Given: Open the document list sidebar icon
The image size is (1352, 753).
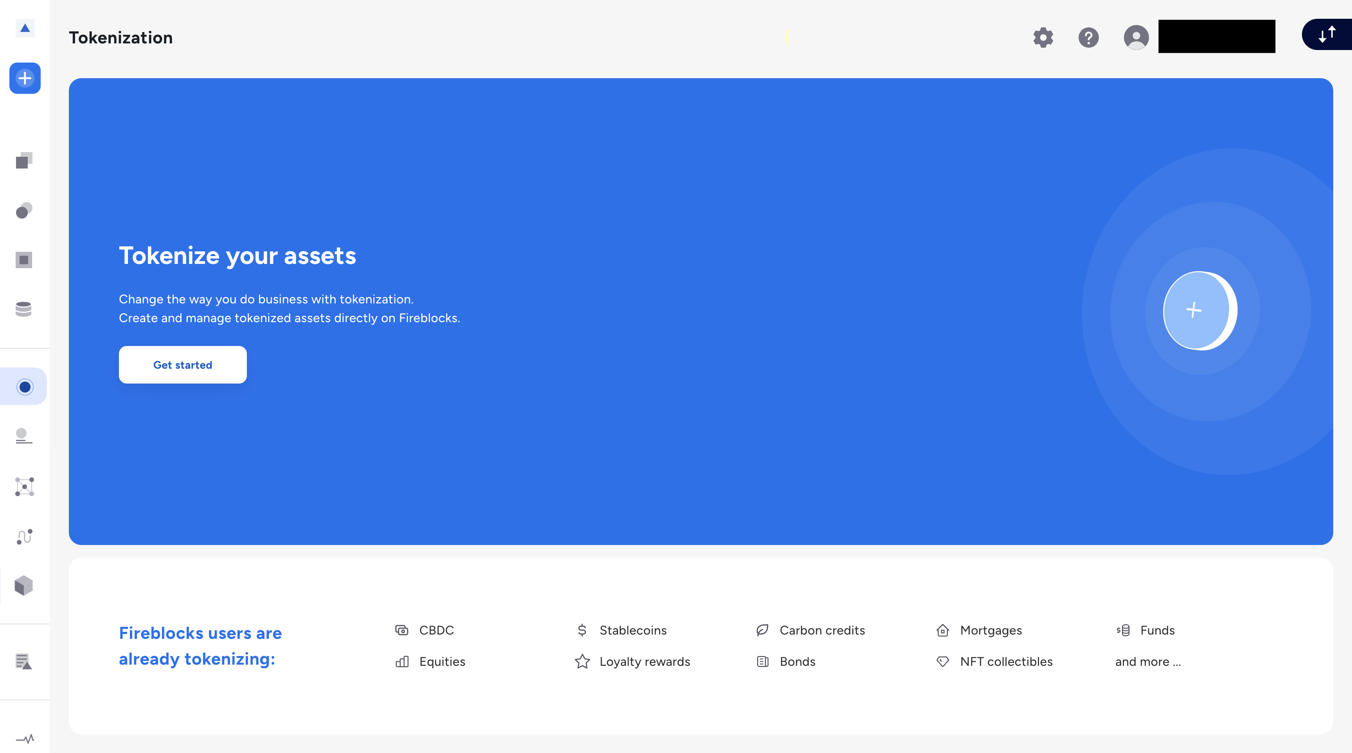Looking at the screenshot, I should 23,662.
